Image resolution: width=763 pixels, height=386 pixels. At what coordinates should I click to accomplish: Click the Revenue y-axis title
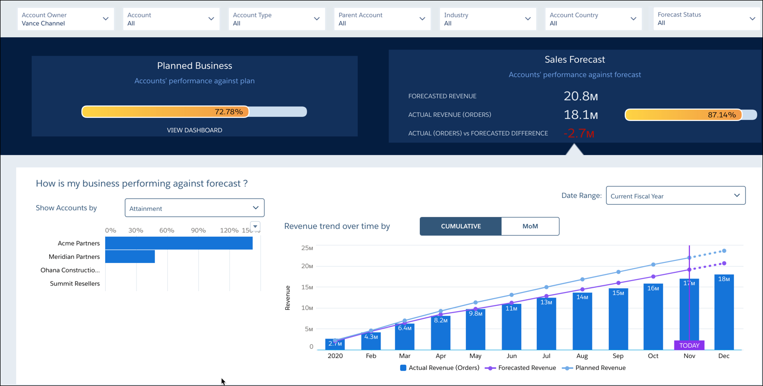(288, 298)
